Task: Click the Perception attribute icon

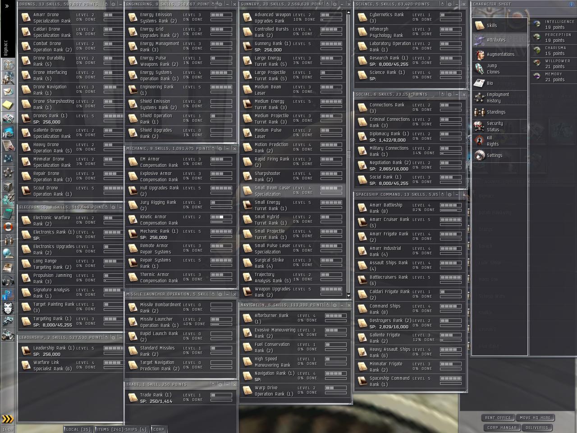Action: tap(536, 37)
